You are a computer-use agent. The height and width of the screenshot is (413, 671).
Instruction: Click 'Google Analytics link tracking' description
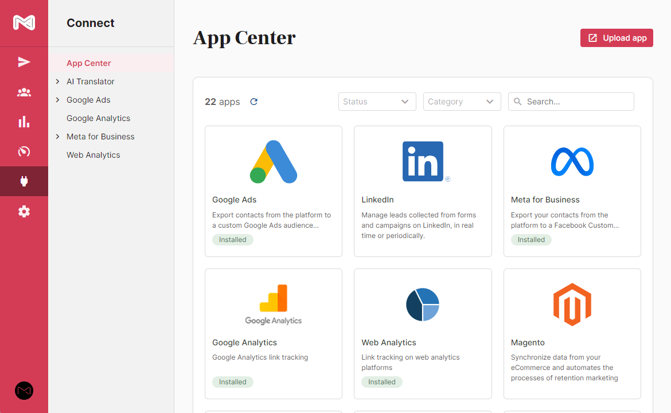[x=260, y=357]
